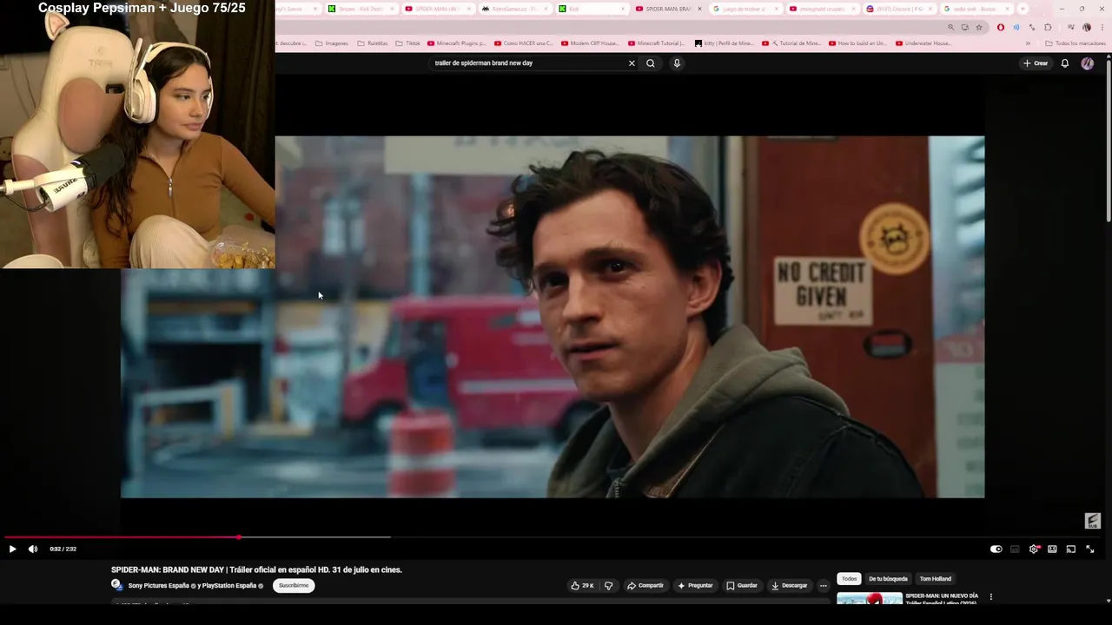The height and width of the screenshot is (625, 1112).
Task: Click the sound extension icon in toolbar
Action: coord(1016,27)
